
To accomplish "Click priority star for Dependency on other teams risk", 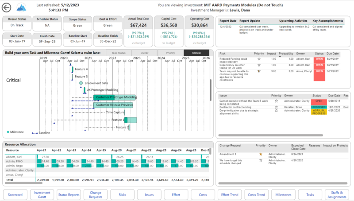I will [x=259, y=65].
